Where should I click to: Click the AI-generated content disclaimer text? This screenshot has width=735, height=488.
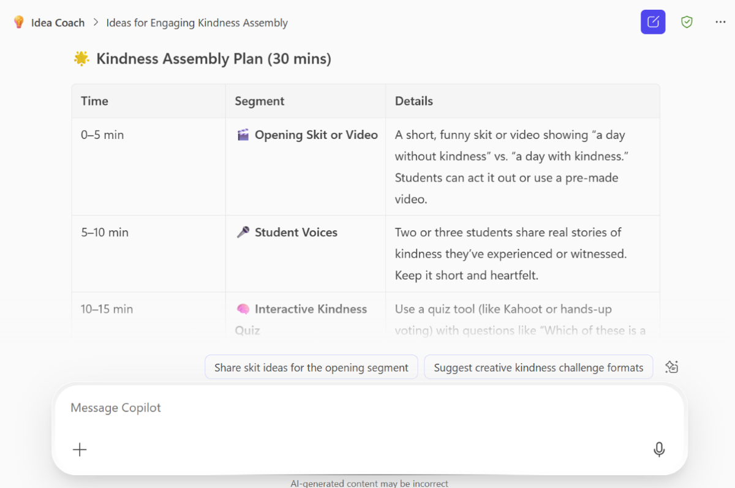[x=369, y=483]
